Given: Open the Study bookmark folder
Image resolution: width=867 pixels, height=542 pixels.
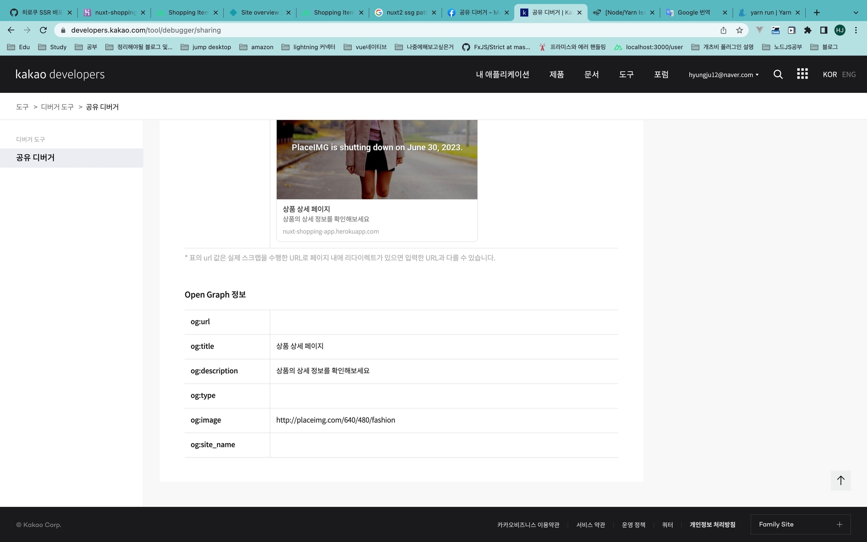Looking at the screenshot, I should 52,47.
